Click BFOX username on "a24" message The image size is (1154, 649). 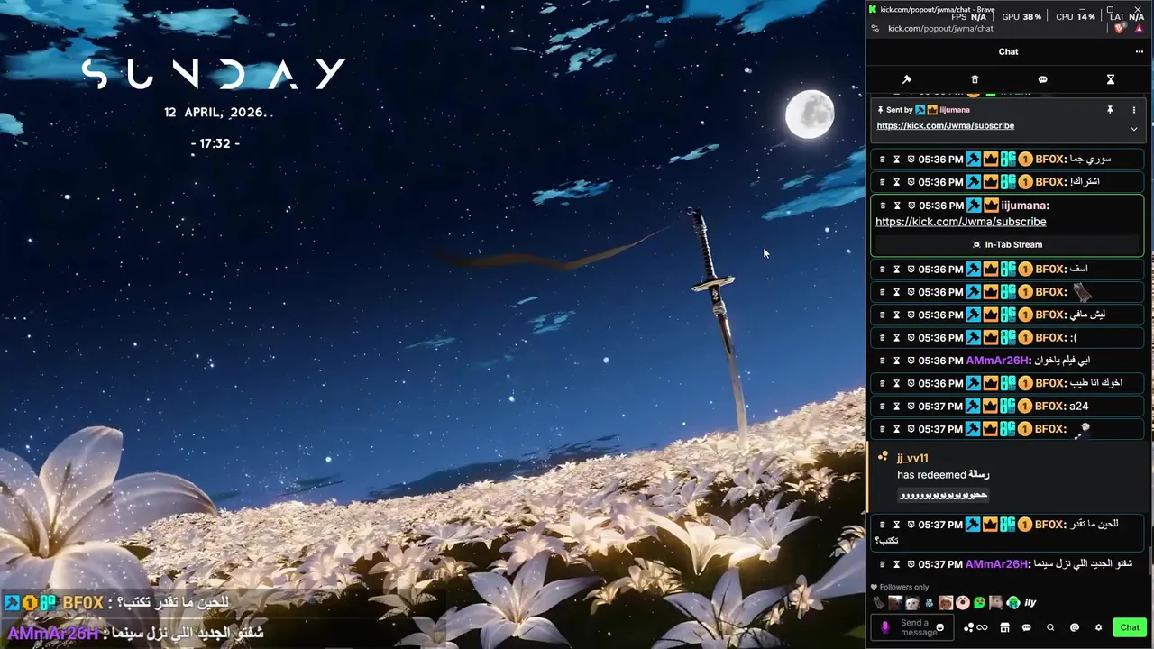coord(1049,407)
